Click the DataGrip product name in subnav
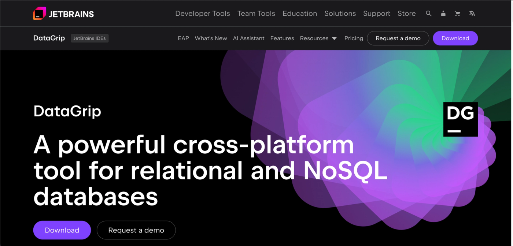Viewport: 513px width, 246px height. point(49,38)
